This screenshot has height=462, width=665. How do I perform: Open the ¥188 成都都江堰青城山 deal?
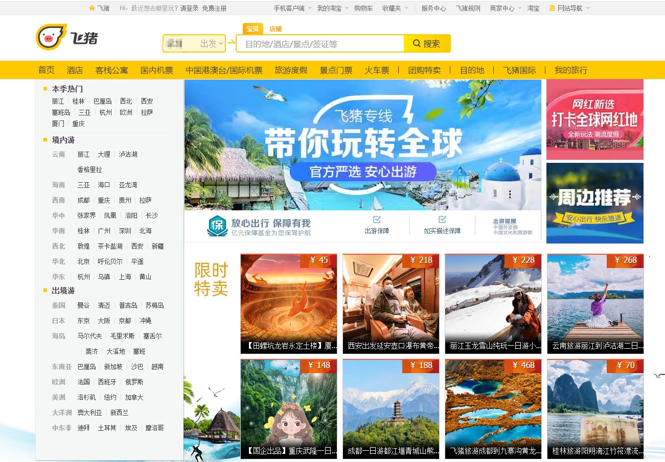pyautogui.click(x=391, y=409)
